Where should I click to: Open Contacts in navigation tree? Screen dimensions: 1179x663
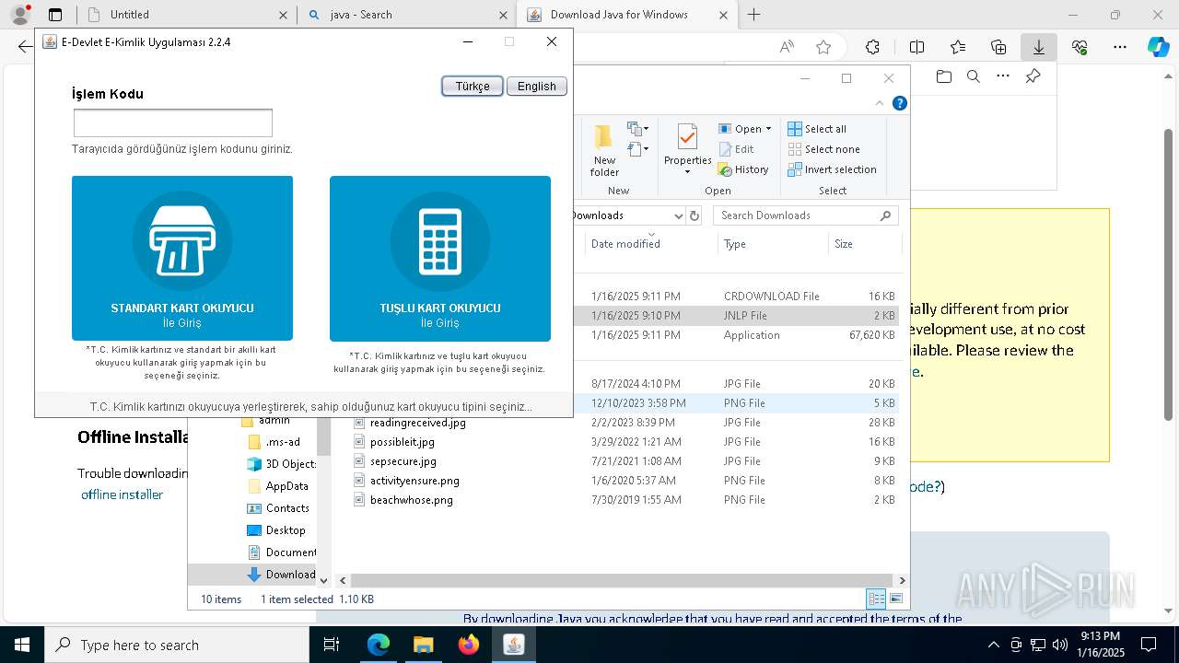pos(278,508)
